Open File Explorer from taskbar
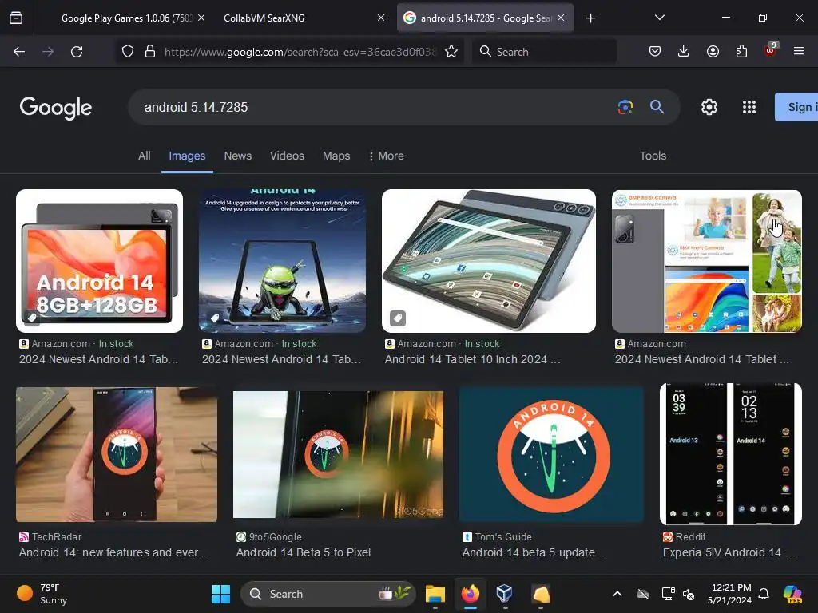Viewport: 818px width, 613px height. (x=435, y=594)
